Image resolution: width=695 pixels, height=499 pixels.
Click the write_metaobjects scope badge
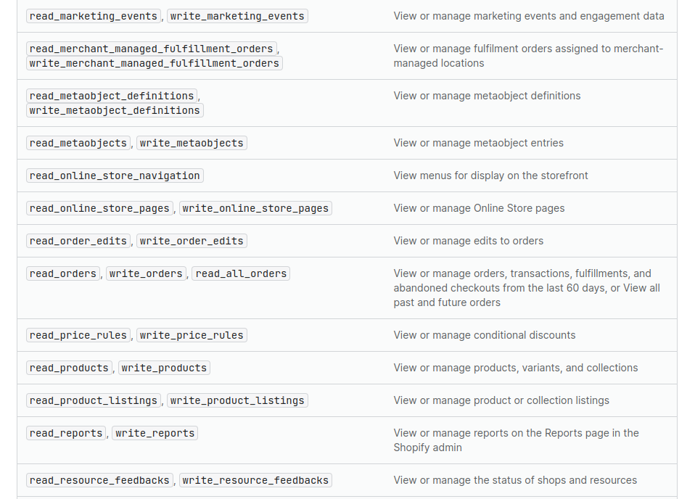(x=192, y=143)
